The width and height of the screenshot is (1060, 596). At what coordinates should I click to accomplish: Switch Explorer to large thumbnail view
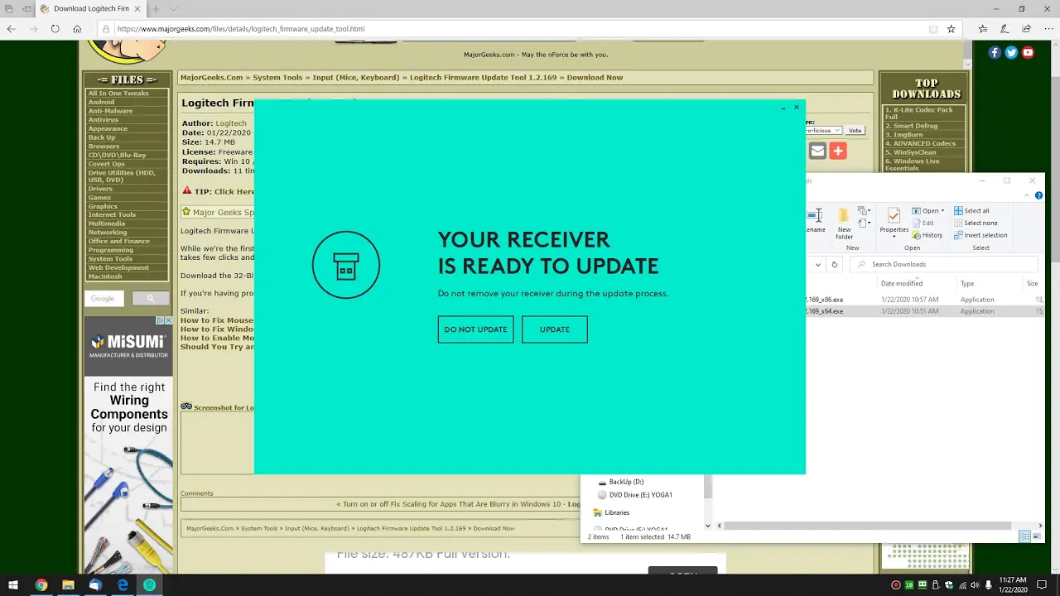pos(1037,536)
